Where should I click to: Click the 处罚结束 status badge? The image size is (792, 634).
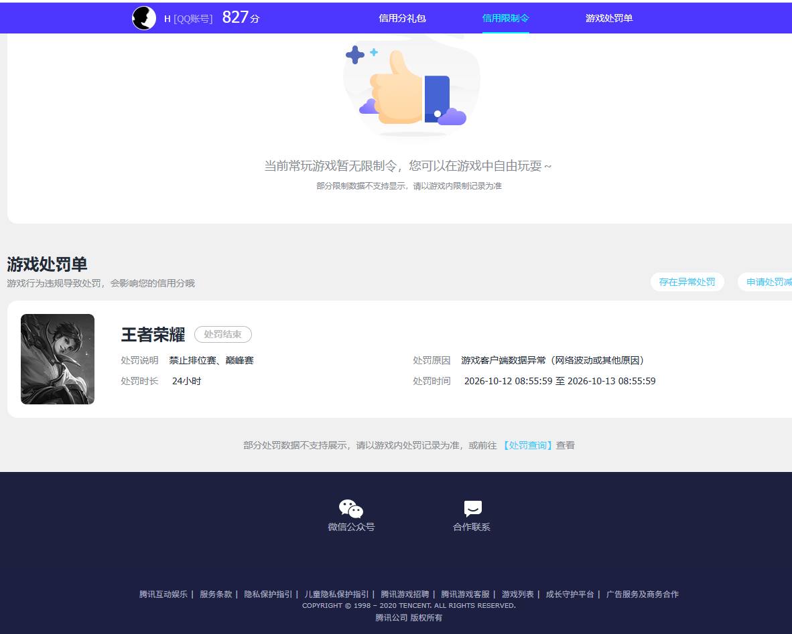point(222,334)
